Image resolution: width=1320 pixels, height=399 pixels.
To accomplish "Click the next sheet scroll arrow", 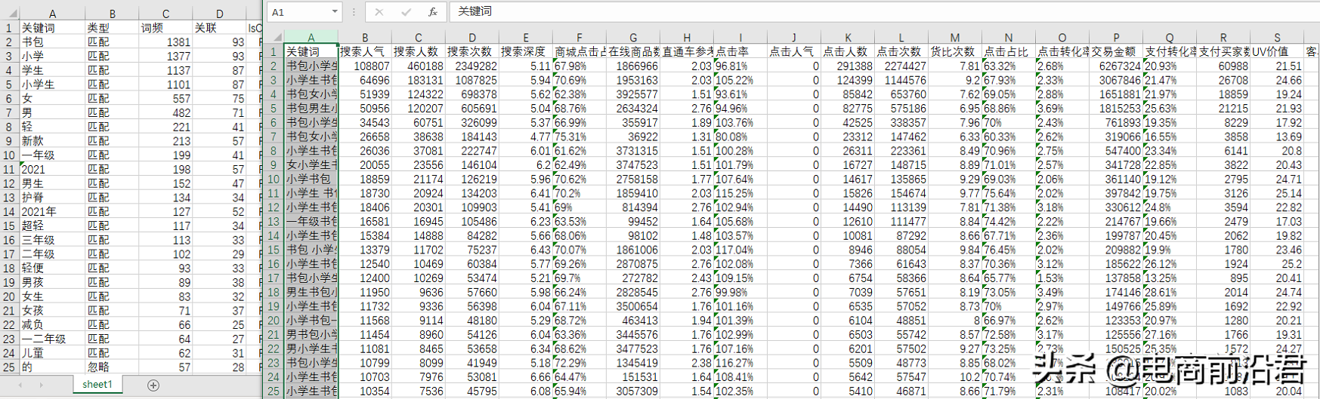I will pyautogui.click(x=41, y=385).
